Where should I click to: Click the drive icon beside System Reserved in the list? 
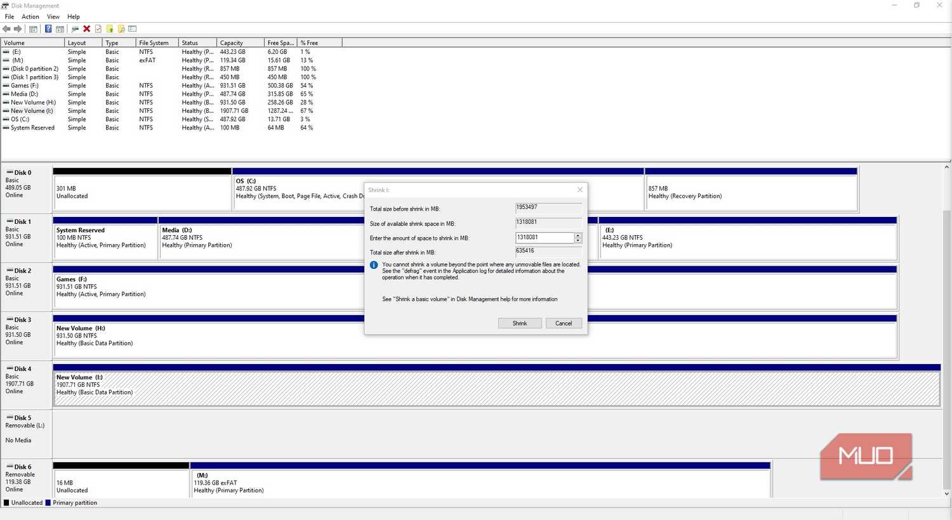coord(6,127)
